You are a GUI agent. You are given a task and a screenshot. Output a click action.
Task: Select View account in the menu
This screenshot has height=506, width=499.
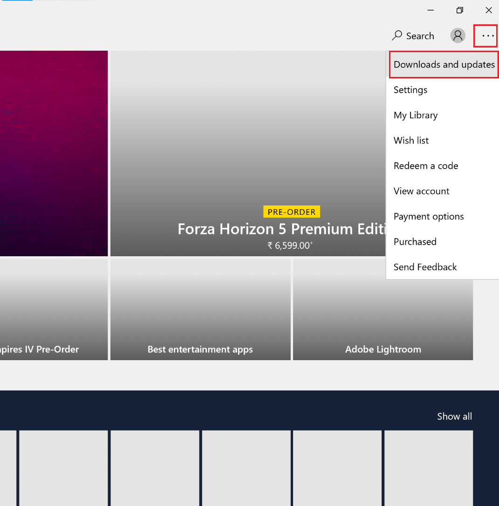[x=421, y=191]
